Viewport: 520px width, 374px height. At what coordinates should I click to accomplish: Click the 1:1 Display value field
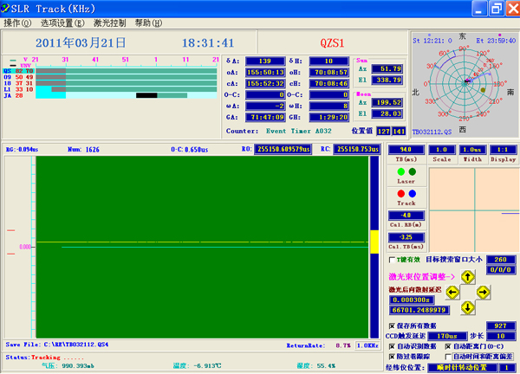[x=503, y=150]
